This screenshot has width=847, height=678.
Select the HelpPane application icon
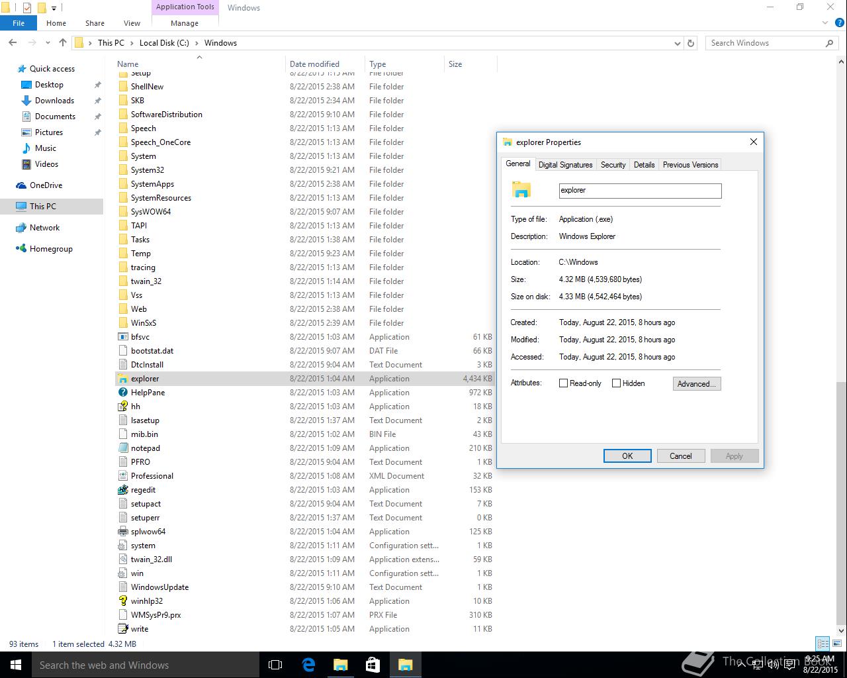(122, 393)
